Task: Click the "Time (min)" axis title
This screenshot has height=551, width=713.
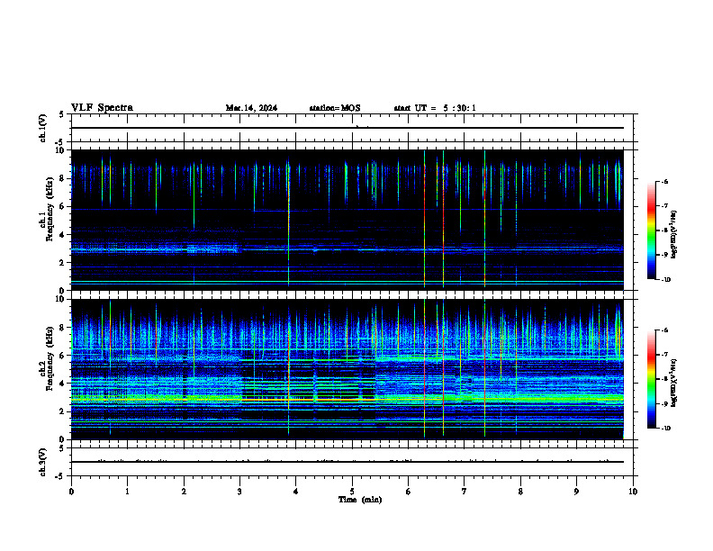Action: click(x=360, y=500)
